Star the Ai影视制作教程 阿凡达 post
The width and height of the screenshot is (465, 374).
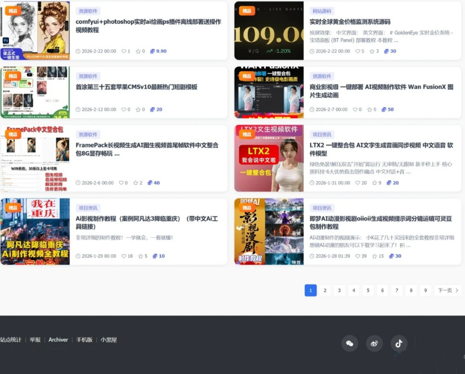pos(141,256)
